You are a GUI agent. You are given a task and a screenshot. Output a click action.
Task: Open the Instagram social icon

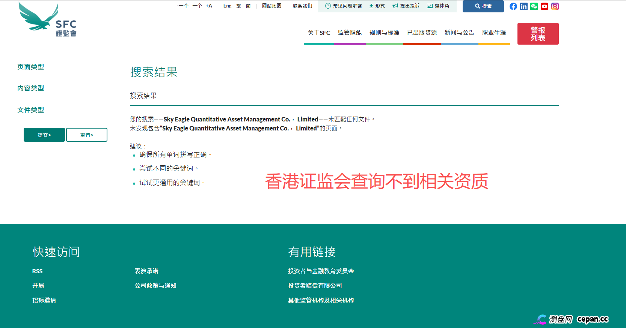click(555, 6)
